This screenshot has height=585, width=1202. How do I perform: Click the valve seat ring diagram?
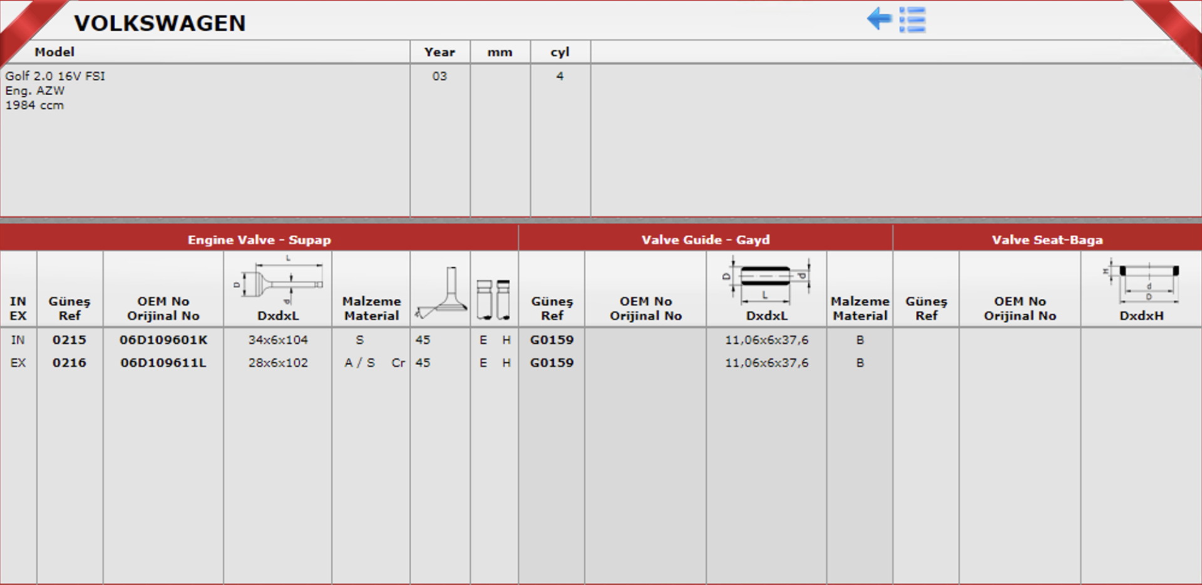tap(1141, 282)
